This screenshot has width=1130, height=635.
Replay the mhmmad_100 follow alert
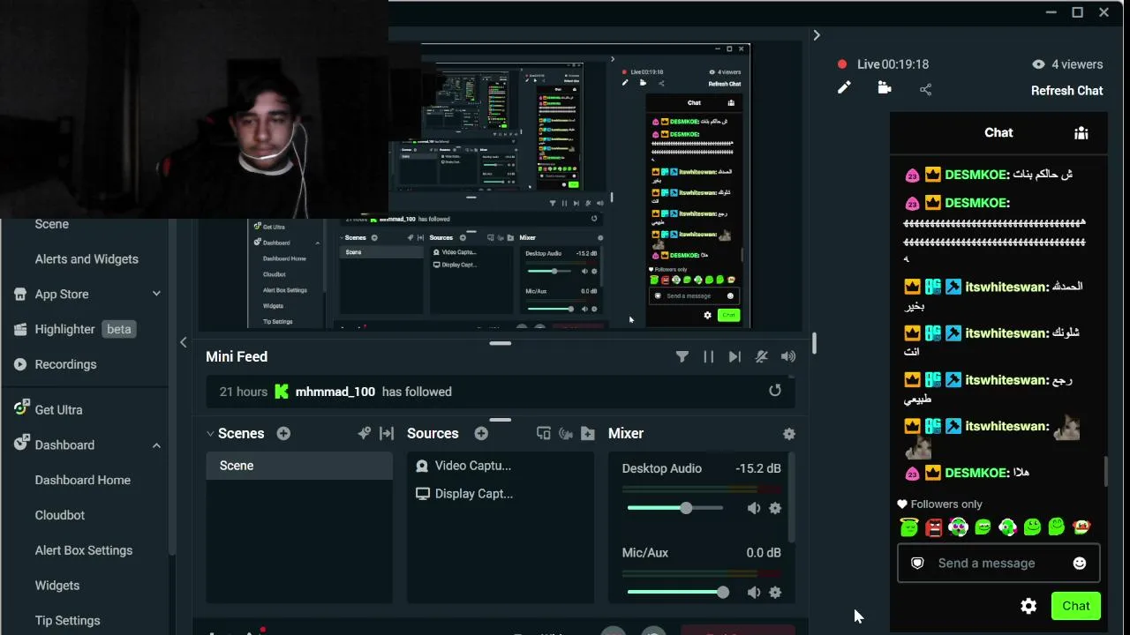coord(775,391)
